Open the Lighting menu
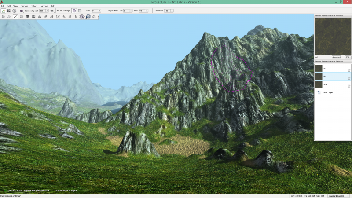Screen dimensions: 352x198 pyautogui.click(x=44, y=6)
